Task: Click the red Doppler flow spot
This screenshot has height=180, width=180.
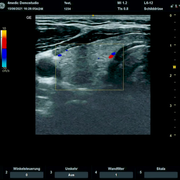Action: click(x=111, y=57)
